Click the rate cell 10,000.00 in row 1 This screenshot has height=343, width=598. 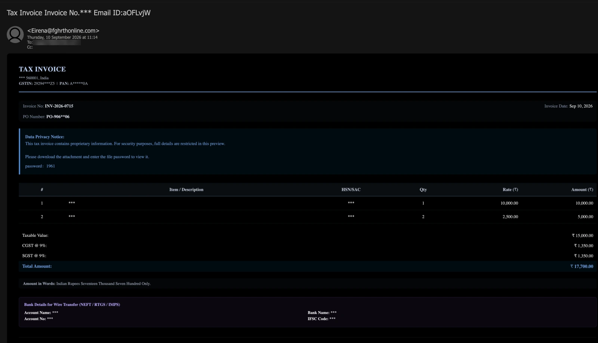509,203
